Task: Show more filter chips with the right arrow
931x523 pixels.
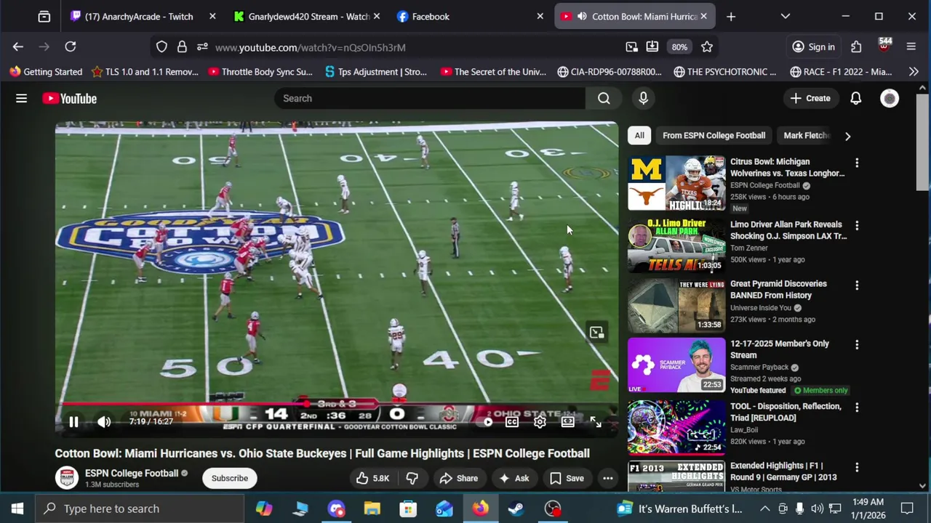Action: tap(847, 136)
